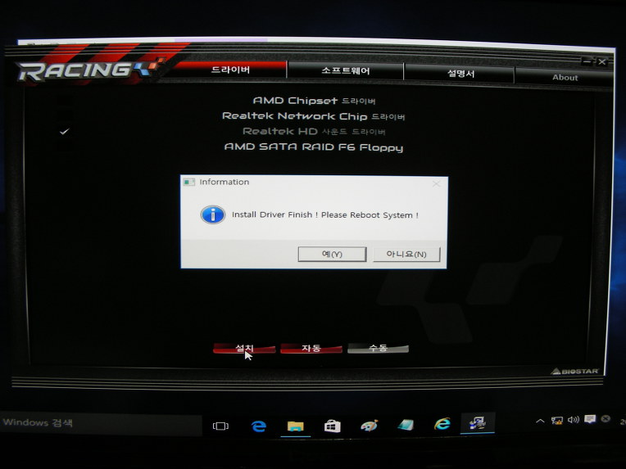
Task: Open File Explorer from the taskbar
Action: tap(296, 426)
